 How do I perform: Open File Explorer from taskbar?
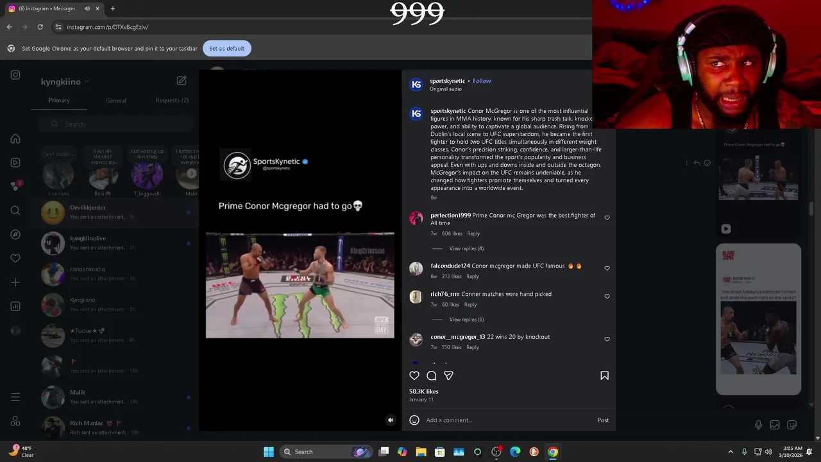421,452
